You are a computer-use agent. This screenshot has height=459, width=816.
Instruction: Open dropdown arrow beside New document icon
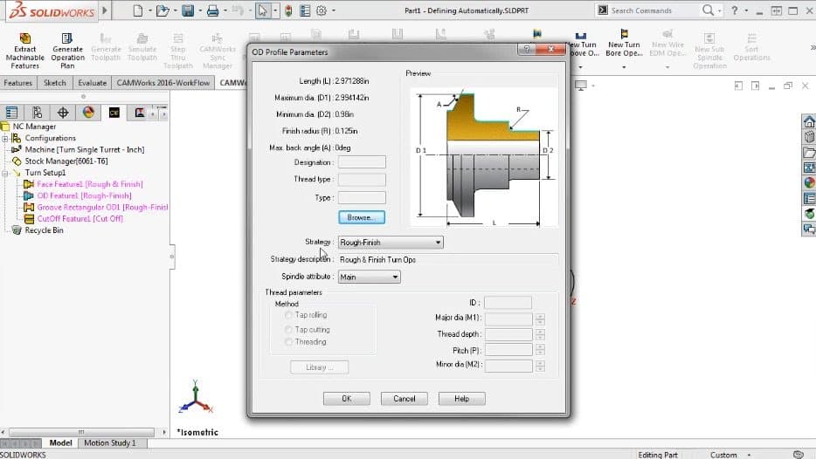tap(150, 10)
